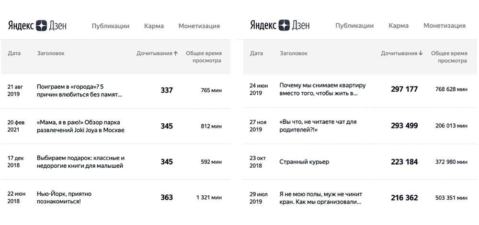Open the article «Выбираем подарок» about kids' books

click(80, 162)
